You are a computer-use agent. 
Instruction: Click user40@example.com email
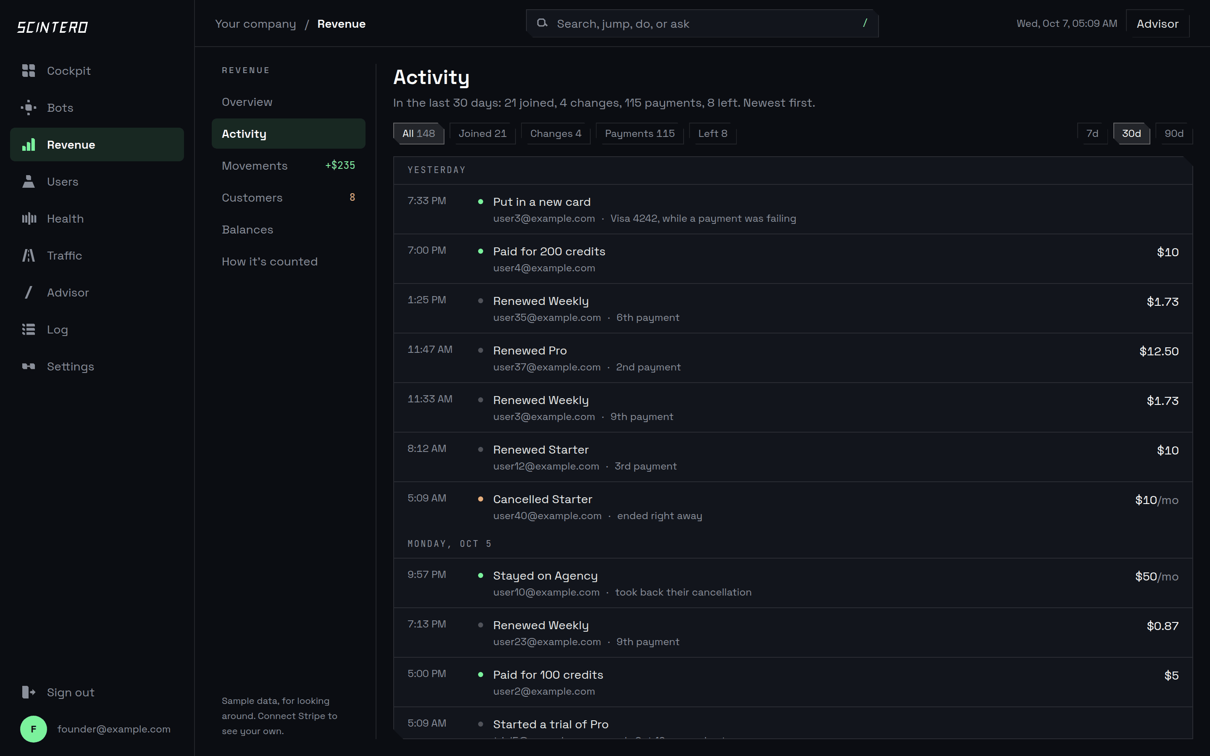coord(547,515)
